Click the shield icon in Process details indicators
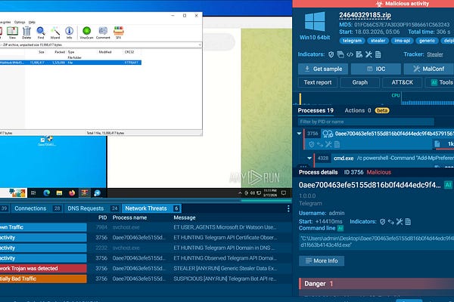 point(382,222)
